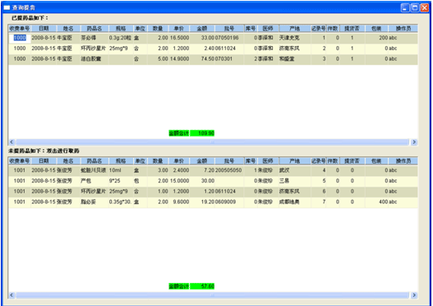Click the horizontal scrollbar track of the 已提药品 table

[x=212, y=141]
